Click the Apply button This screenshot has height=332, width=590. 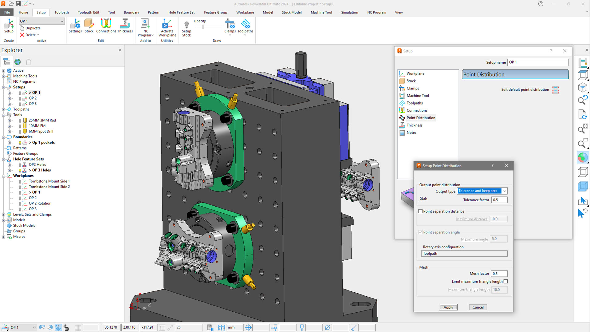[x=448, y=307]
